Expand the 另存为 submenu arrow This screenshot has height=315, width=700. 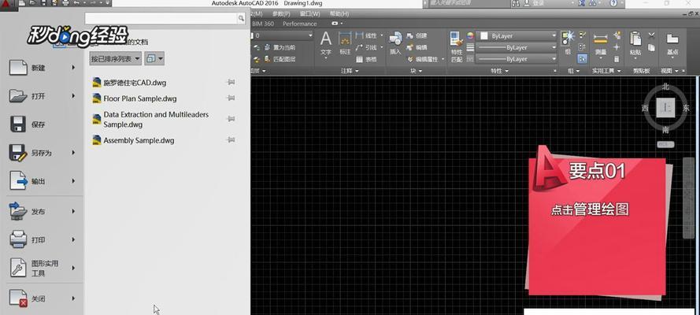[x=74, y=153]
